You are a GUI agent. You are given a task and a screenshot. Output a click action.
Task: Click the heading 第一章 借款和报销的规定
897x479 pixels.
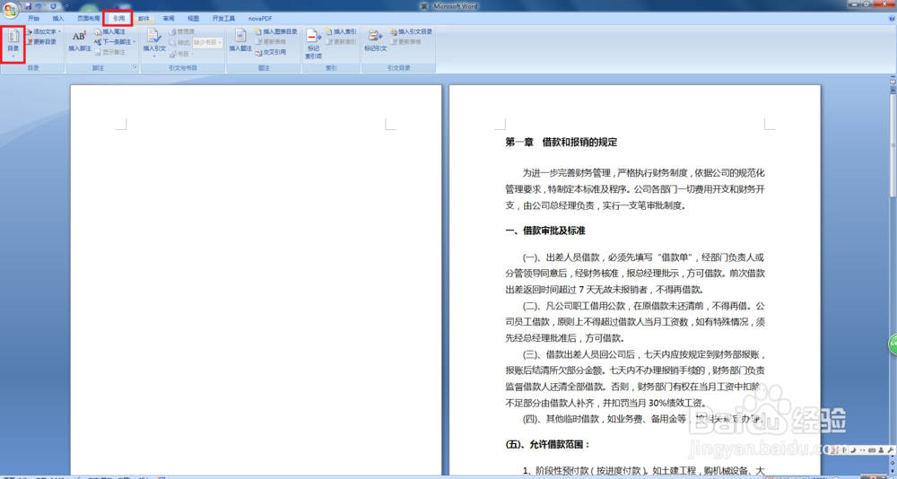point(561,142)
